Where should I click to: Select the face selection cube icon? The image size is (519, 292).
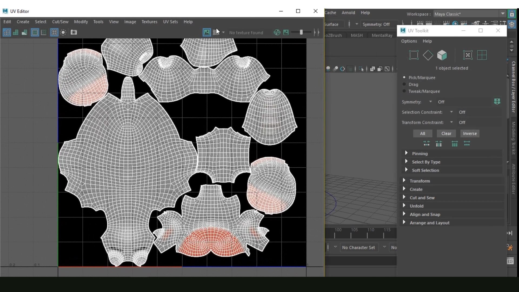[x=442, y=55]
